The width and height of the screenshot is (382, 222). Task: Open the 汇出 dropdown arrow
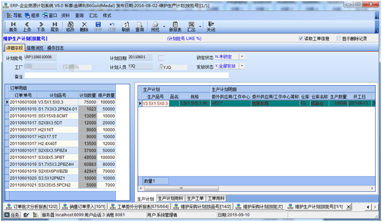click(200, 27)
